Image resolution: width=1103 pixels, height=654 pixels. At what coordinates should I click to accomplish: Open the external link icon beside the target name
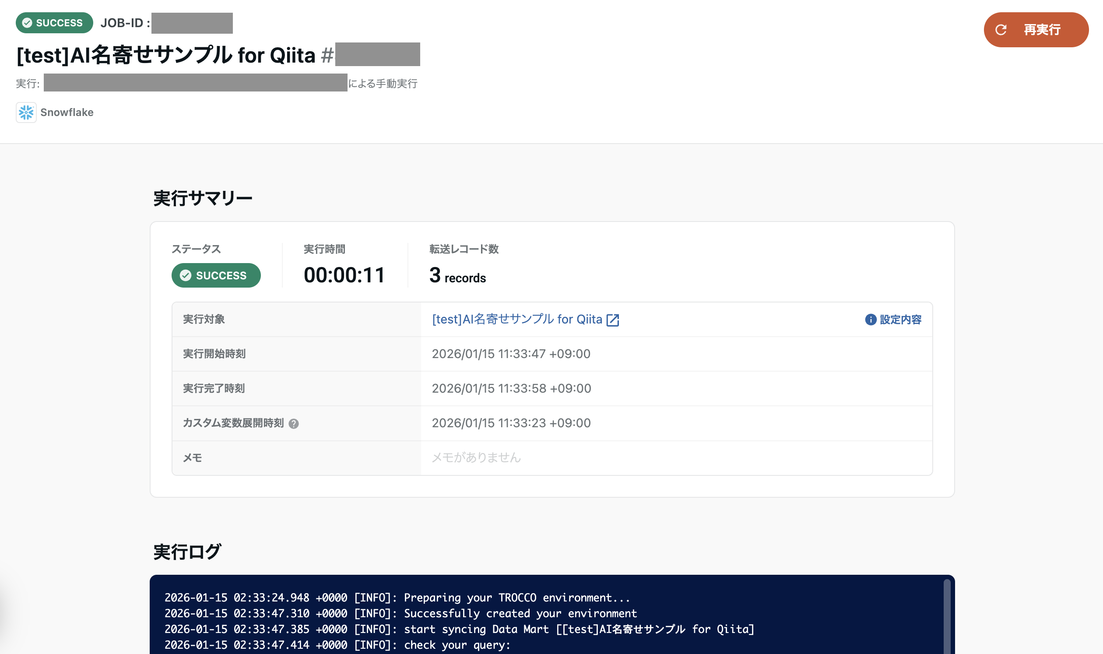pyautogui.click(x=612, y=320)
